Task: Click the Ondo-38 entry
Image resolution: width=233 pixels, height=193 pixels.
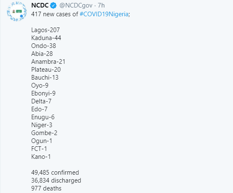Action: [x=44, y=46]
